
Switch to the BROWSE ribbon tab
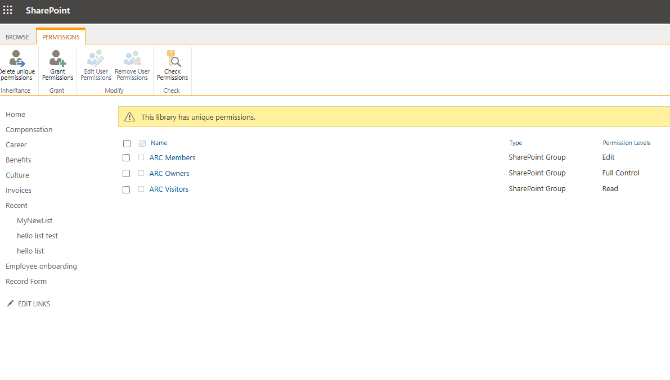(17, 37)
